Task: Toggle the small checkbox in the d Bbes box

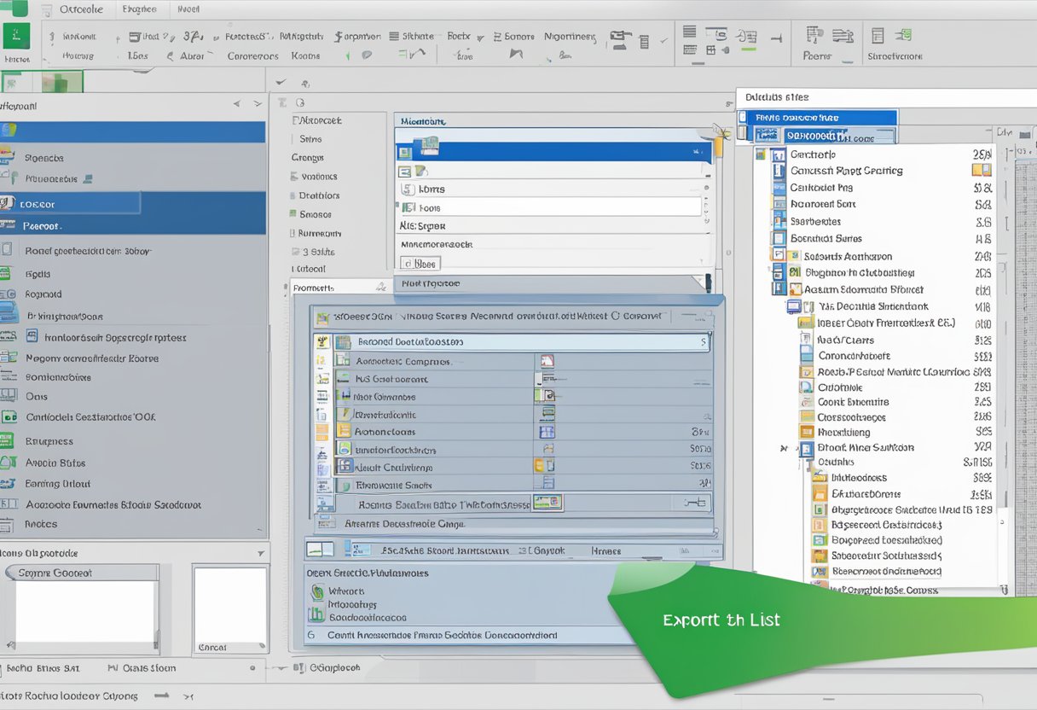Action: [408, 265]
